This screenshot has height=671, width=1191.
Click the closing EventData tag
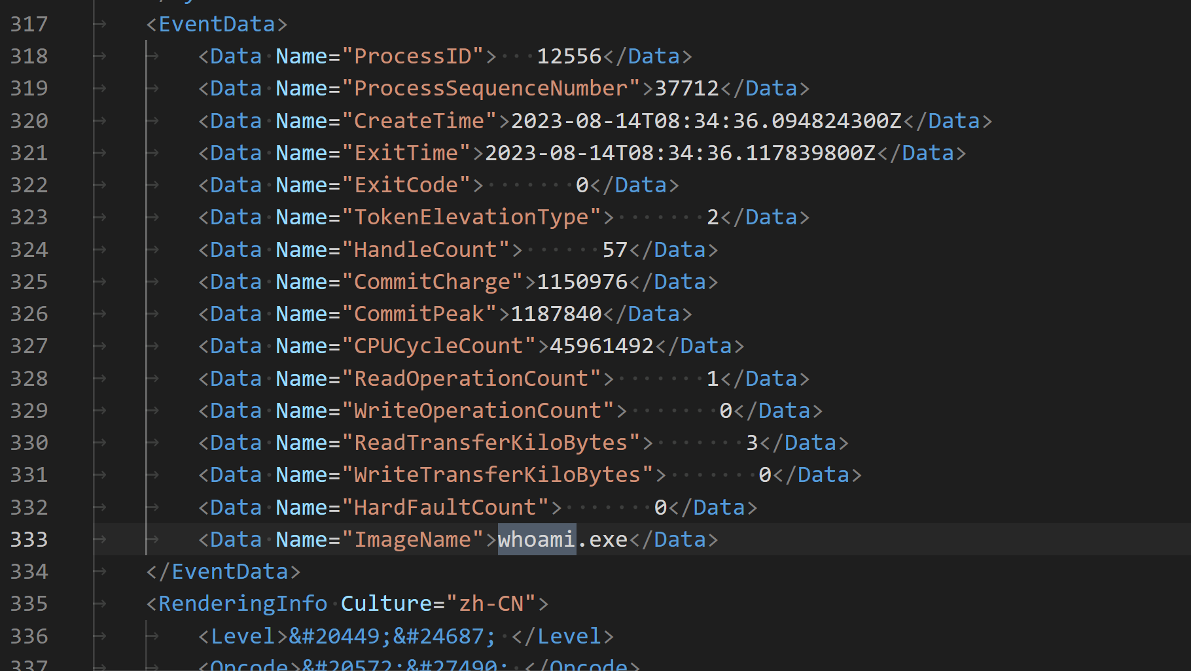point(223,572)
